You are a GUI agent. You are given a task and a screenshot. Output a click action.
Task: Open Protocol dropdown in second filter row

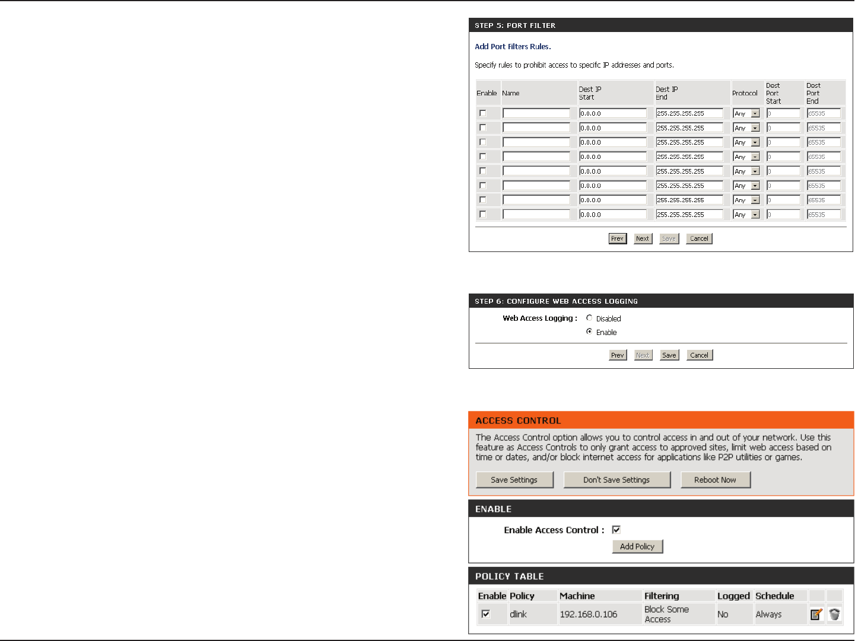pos(746,128)
